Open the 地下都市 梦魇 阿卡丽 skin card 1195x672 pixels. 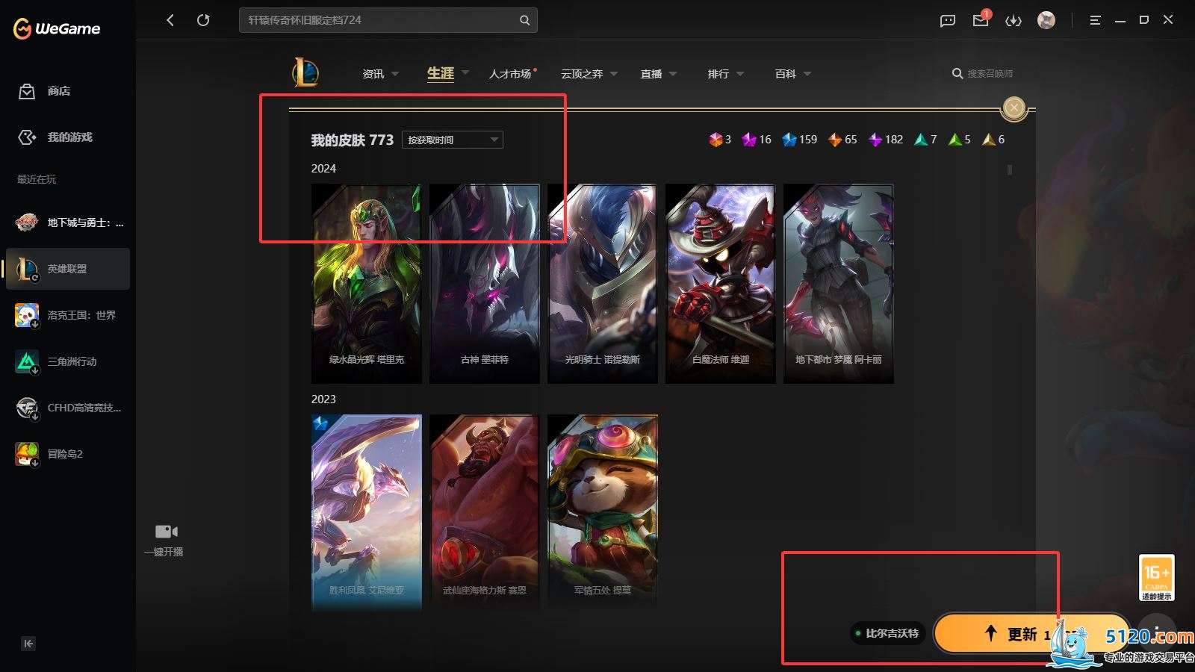839,284
